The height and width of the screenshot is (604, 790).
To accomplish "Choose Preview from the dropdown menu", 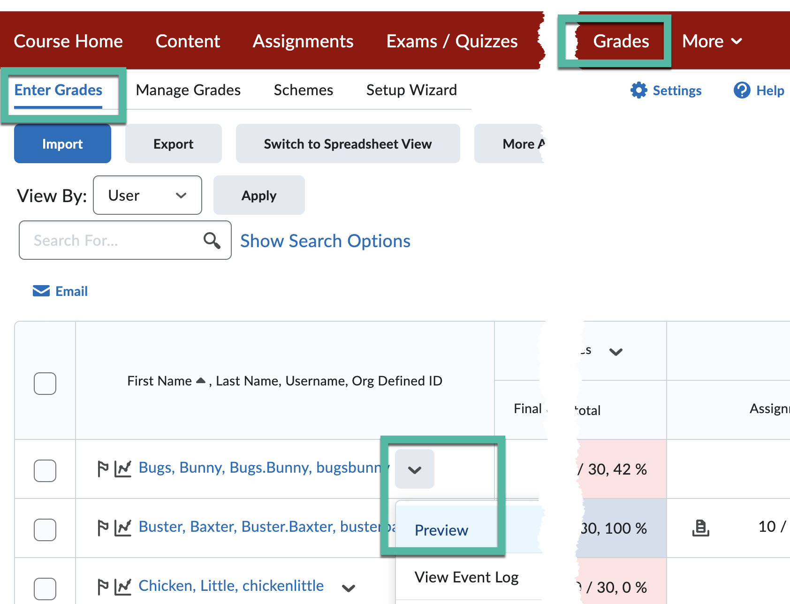I will 470,530.
